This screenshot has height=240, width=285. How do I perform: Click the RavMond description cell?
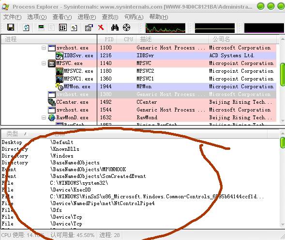coord(147,118)
